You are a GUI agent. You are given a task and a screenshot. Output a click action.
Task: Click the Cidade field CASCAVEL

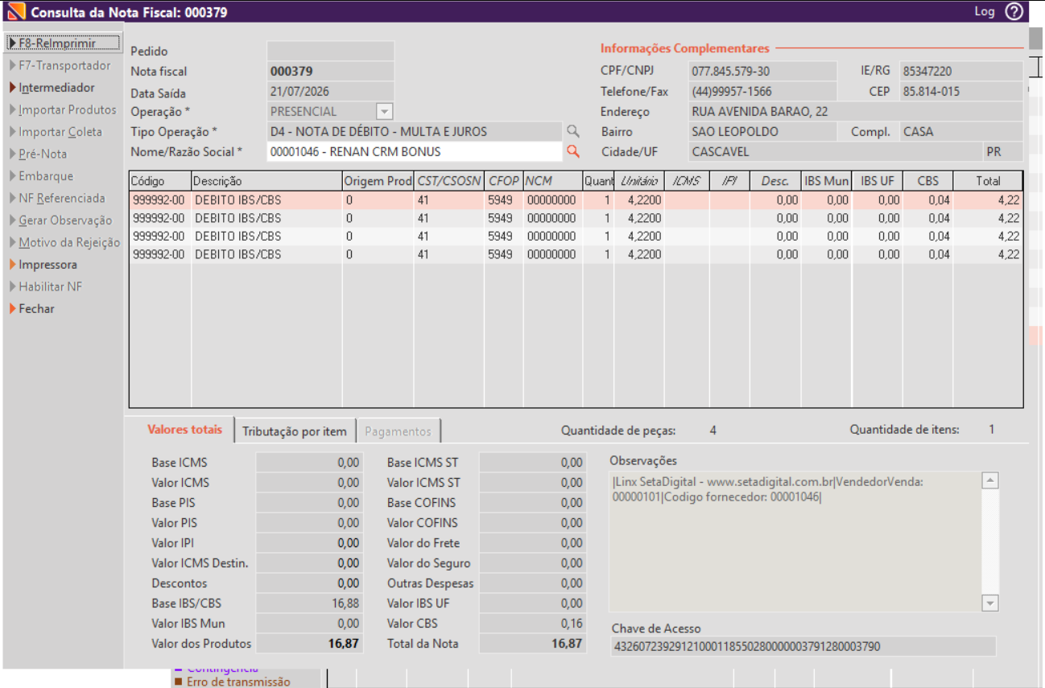836,152
